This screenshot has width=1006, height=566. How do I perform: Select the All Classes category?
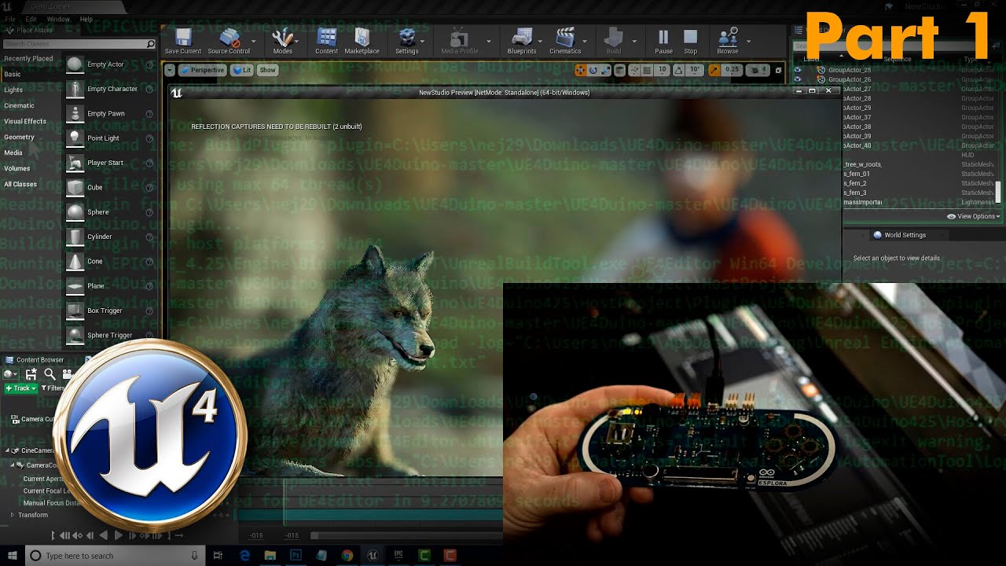tap(20, 184)
